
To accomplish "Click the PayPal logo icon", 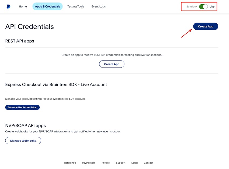I will (x=8, y=7).
